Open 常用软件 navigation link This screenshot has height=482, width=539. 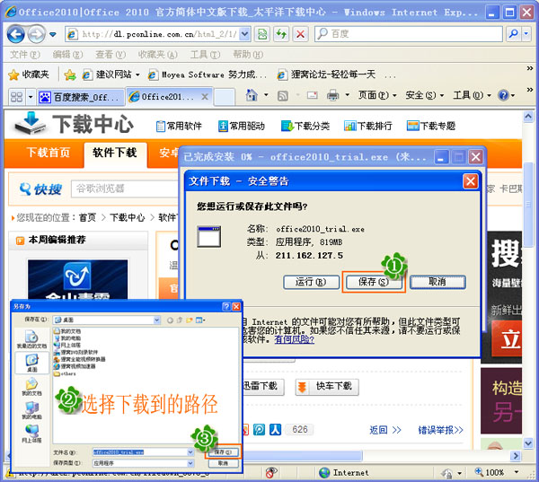click(x=179, y=126)
